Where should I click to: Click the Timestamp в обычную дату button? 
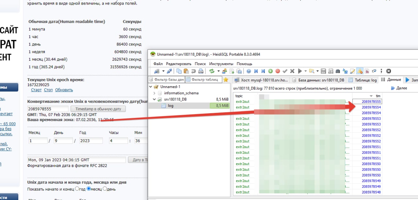[98, 109]
